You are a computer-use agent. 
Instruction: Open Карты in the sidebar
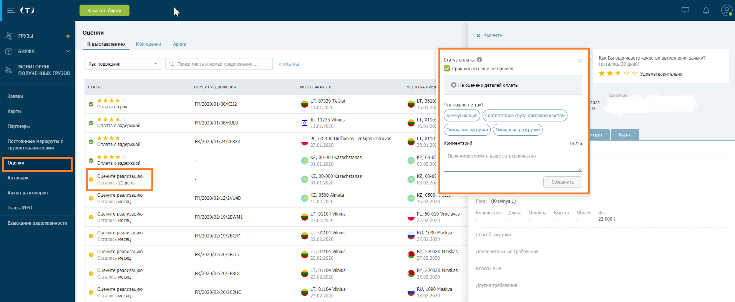[x=15, y=111]
